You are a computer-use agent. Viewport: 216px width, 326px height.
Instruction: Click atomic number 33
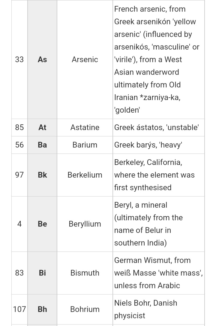(x=19, y=59)
